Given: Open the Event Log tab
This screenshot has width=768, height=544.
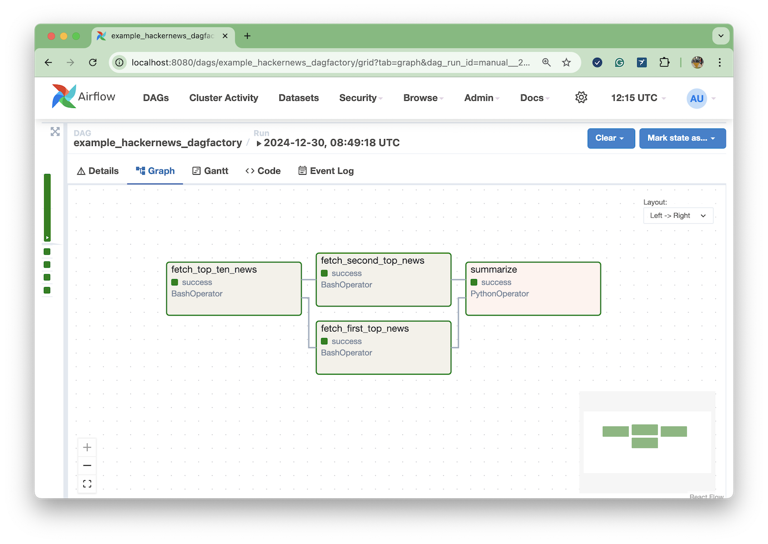Looking at the screenshot, I should [326, 171].
